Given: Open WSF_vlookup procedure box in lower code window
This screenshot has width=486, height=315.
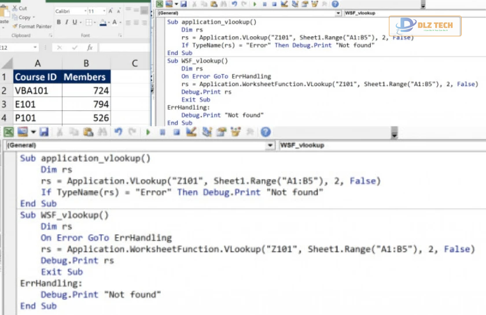Looking at the screenshot, I should [382, 145].
